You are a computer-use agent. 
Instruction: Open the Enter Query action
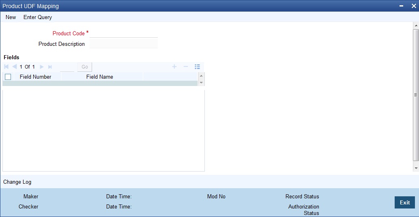(38, 17)
